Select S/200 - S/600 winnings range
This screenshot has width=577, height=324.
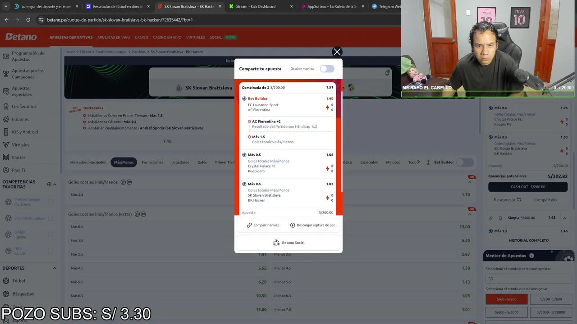(551, 299)
